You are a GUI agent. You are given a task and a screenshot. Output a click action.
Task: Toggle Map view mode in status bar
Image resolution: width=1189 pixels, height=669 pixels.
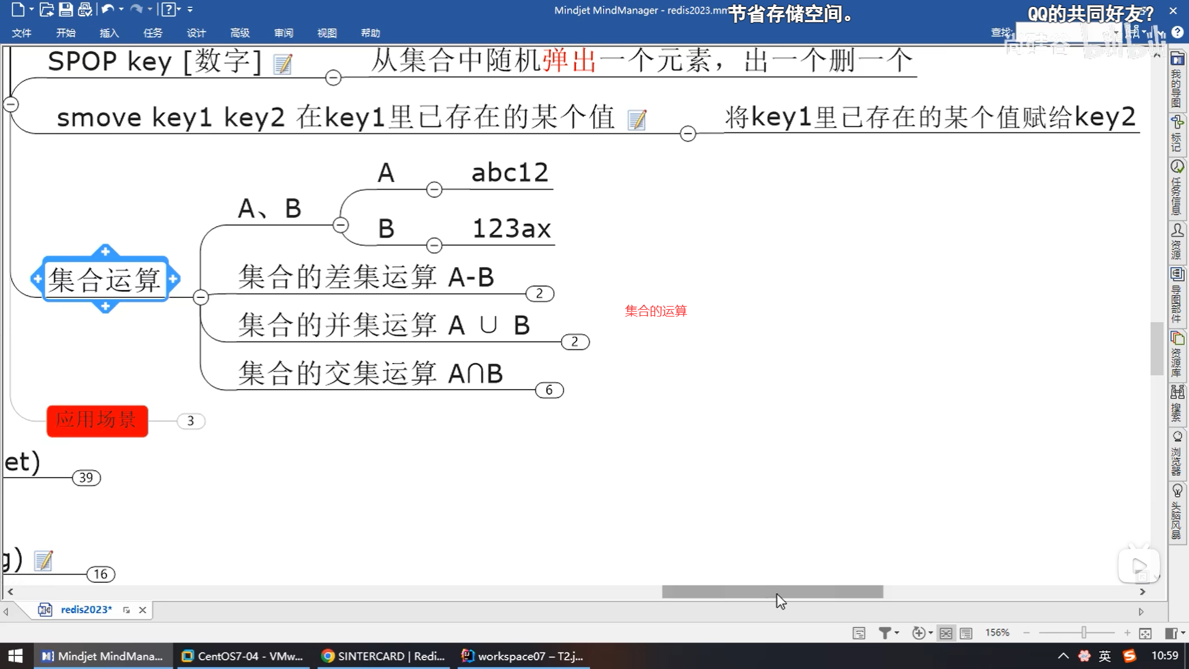(x=946, y=632)
